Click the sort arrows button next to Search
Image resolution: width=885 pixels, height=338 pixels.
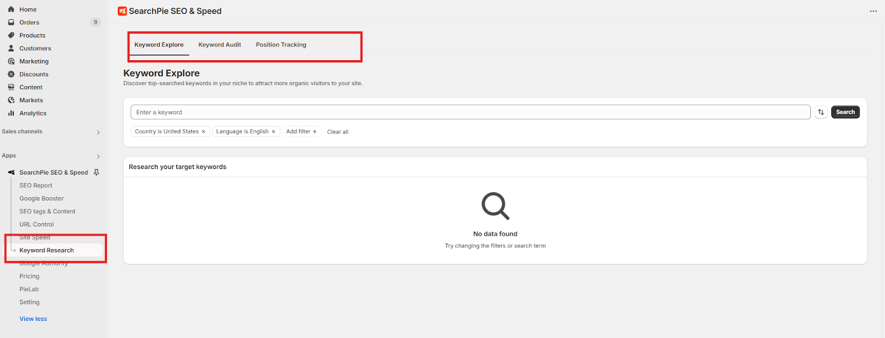821,112
